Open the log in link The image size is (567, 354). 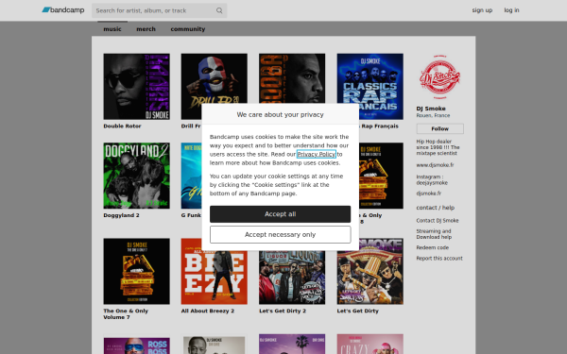[511, 10]
